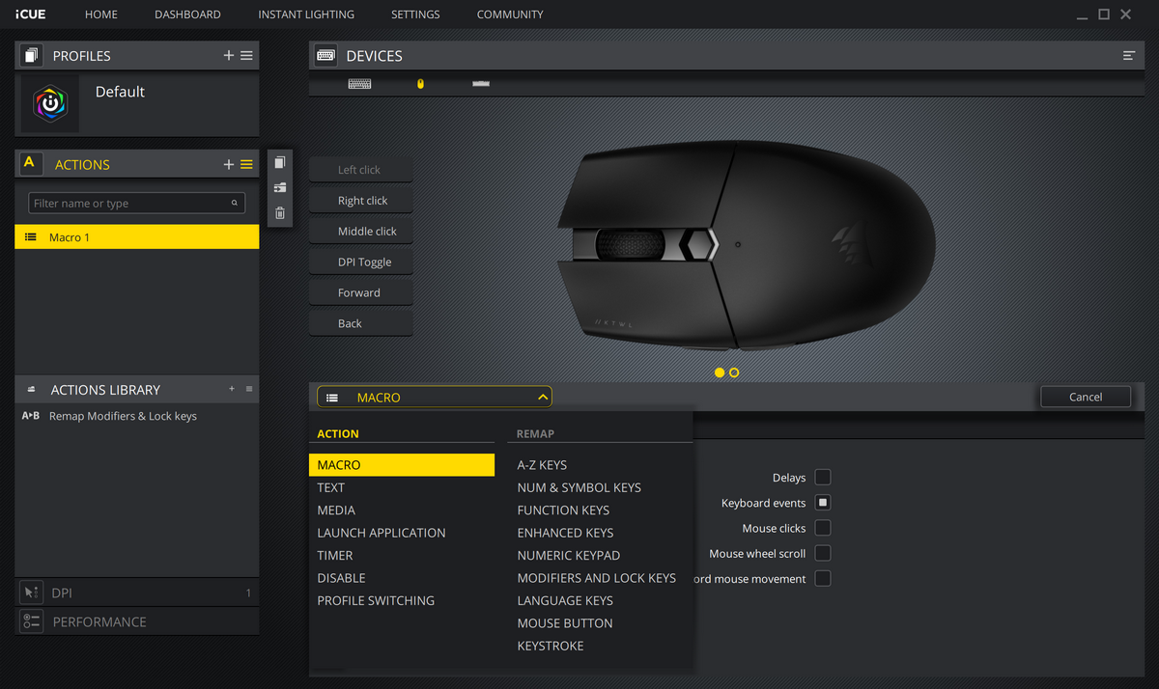Choose MACRO in the action list
The height and width of the screenshot is (689, 1159).
(x=402, y=465)
